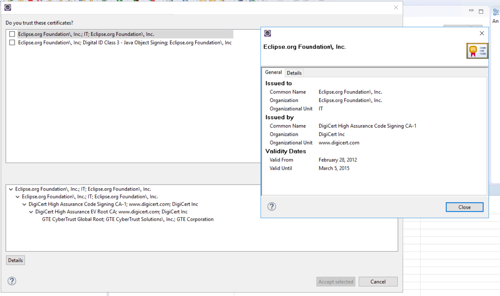Collapse the second-level Eclipse.org Foundation tree node

coord(17,197)
